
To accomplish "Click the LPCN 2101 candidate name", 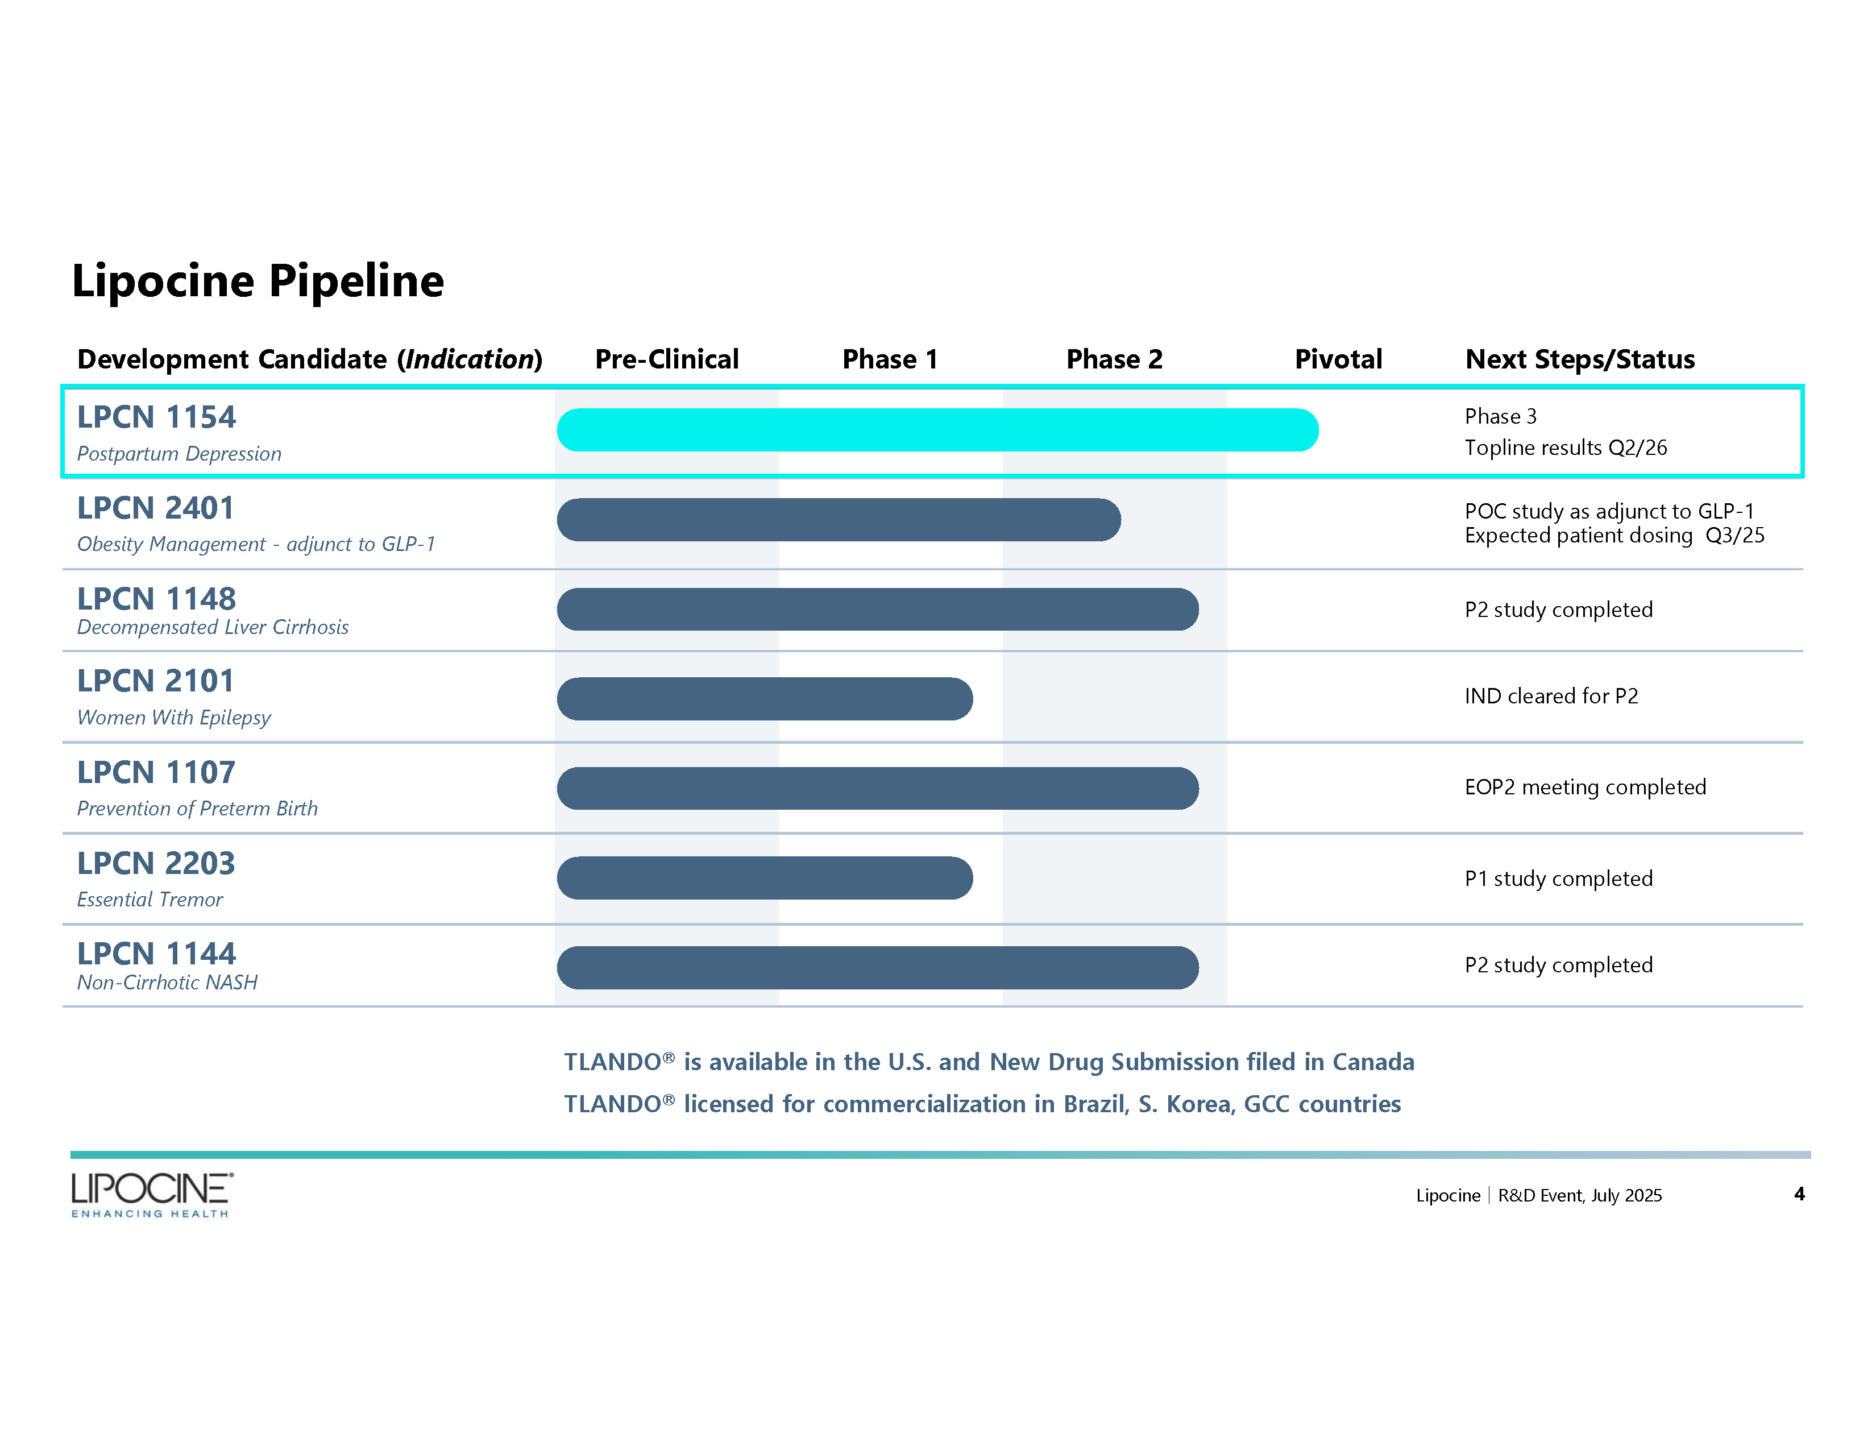I will point(155,681).
